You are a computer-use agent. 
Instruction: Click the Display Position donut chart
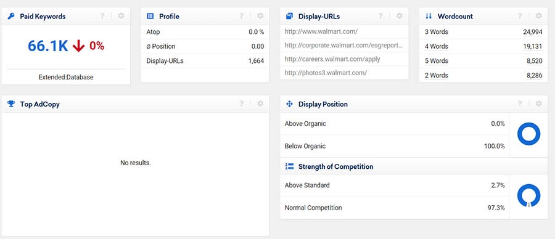pos(529,134)
